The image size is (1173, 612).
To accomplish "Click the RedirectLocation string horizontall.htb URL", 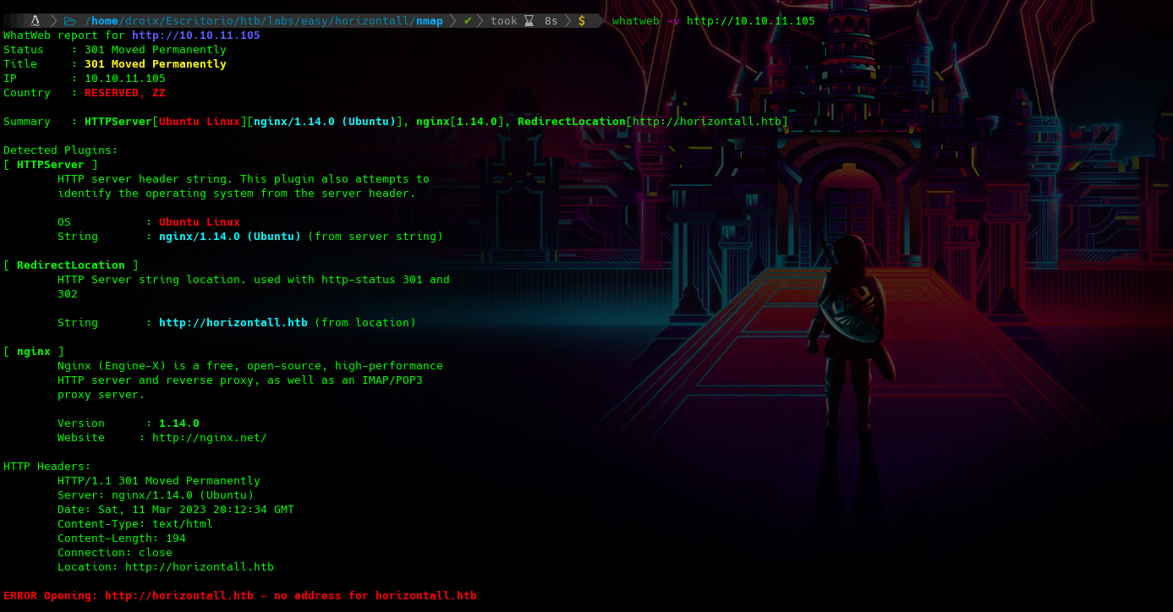I will 233,323.
